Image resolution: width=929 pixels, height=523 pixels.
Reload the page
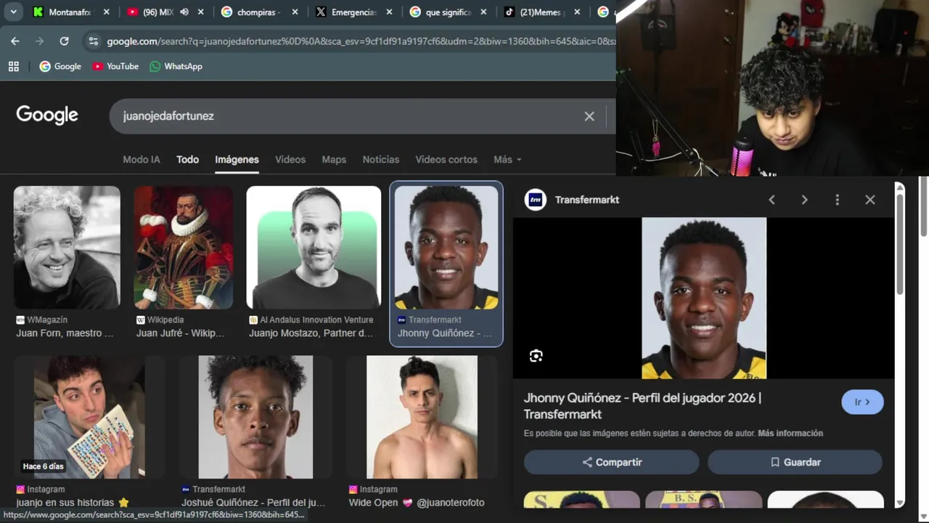(x=64, y=41)
